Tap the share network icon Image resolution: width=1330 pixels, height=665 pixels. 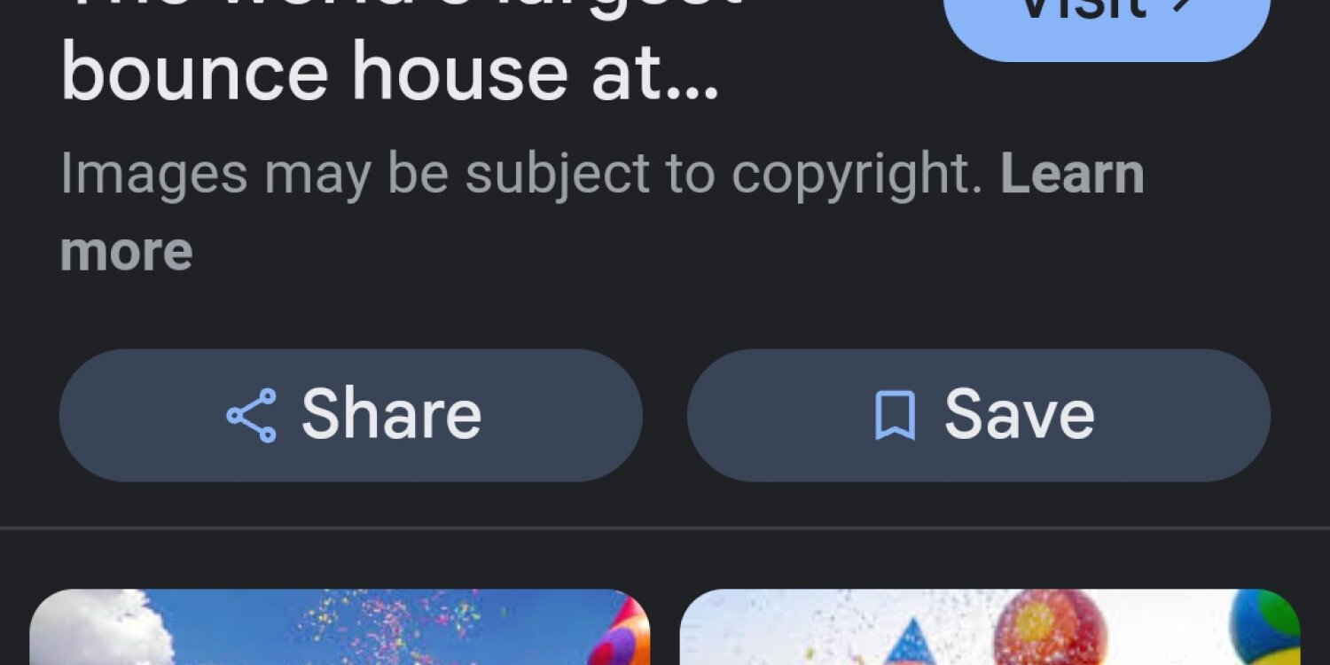(251, 415)
